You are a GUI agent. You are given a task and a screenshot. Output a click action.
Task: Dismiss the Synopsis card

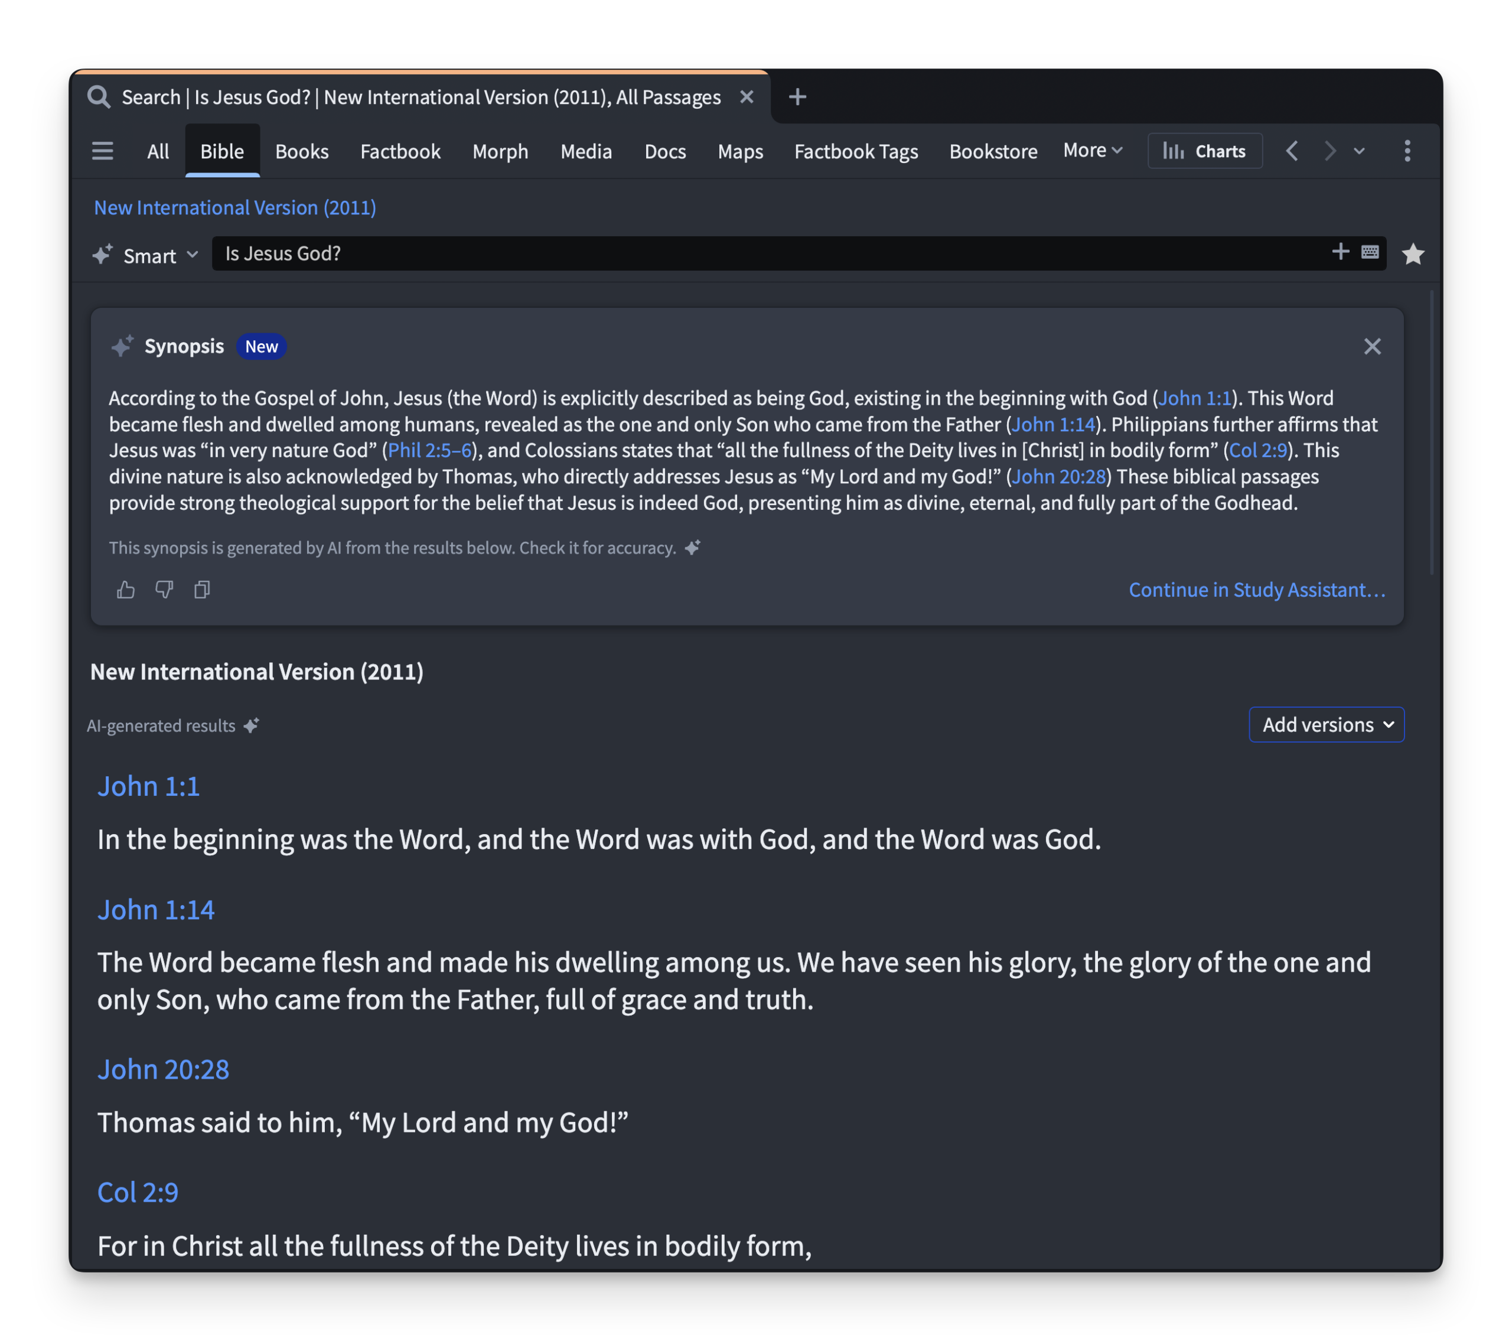tap(1371, 346)
